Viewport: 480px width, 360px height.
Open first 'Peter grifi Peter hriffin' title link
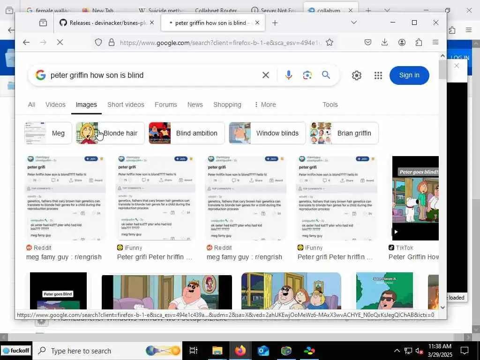(155, 257)
